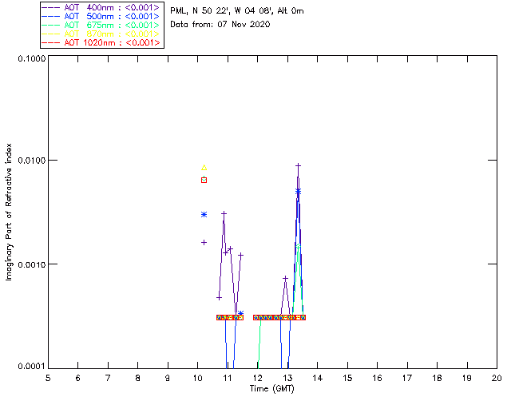Click the x-axis tick label 12
The width and height of the screenshot is (511, 409).
pyautogui.click(x=257, y=378)
